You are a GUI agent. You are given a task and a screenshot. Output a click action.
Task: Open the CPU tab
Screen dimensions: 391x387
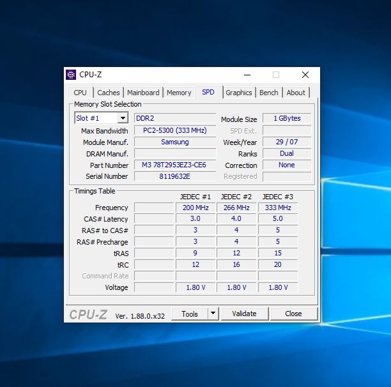(x=80, y=93)
